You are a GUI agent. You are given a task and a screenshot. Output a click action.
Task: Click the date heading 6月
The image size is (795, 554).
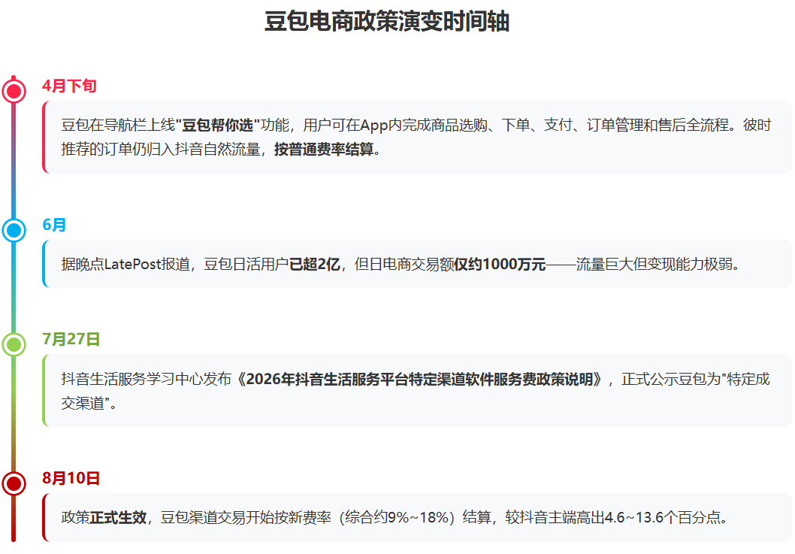[54, 225]
